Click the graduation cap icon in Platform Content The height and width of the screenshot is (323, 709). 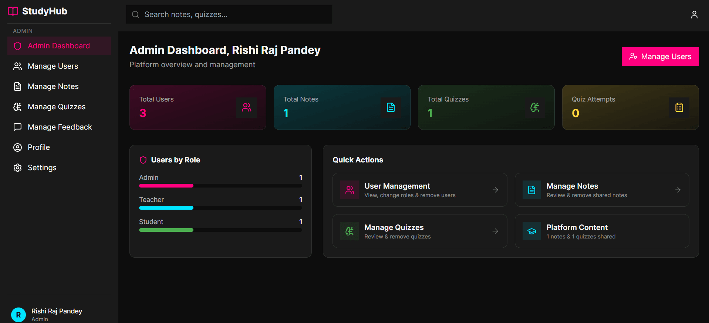coord(532,231)
